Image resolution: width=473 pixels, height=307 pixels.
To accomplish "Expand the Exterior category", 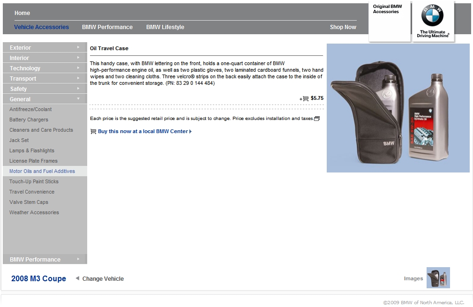I will click(45, 48).
